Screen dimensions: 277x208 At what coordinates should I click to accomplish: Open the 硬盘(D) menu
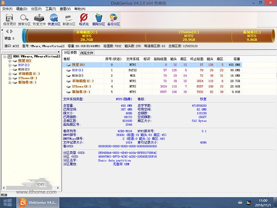point(22,9)
